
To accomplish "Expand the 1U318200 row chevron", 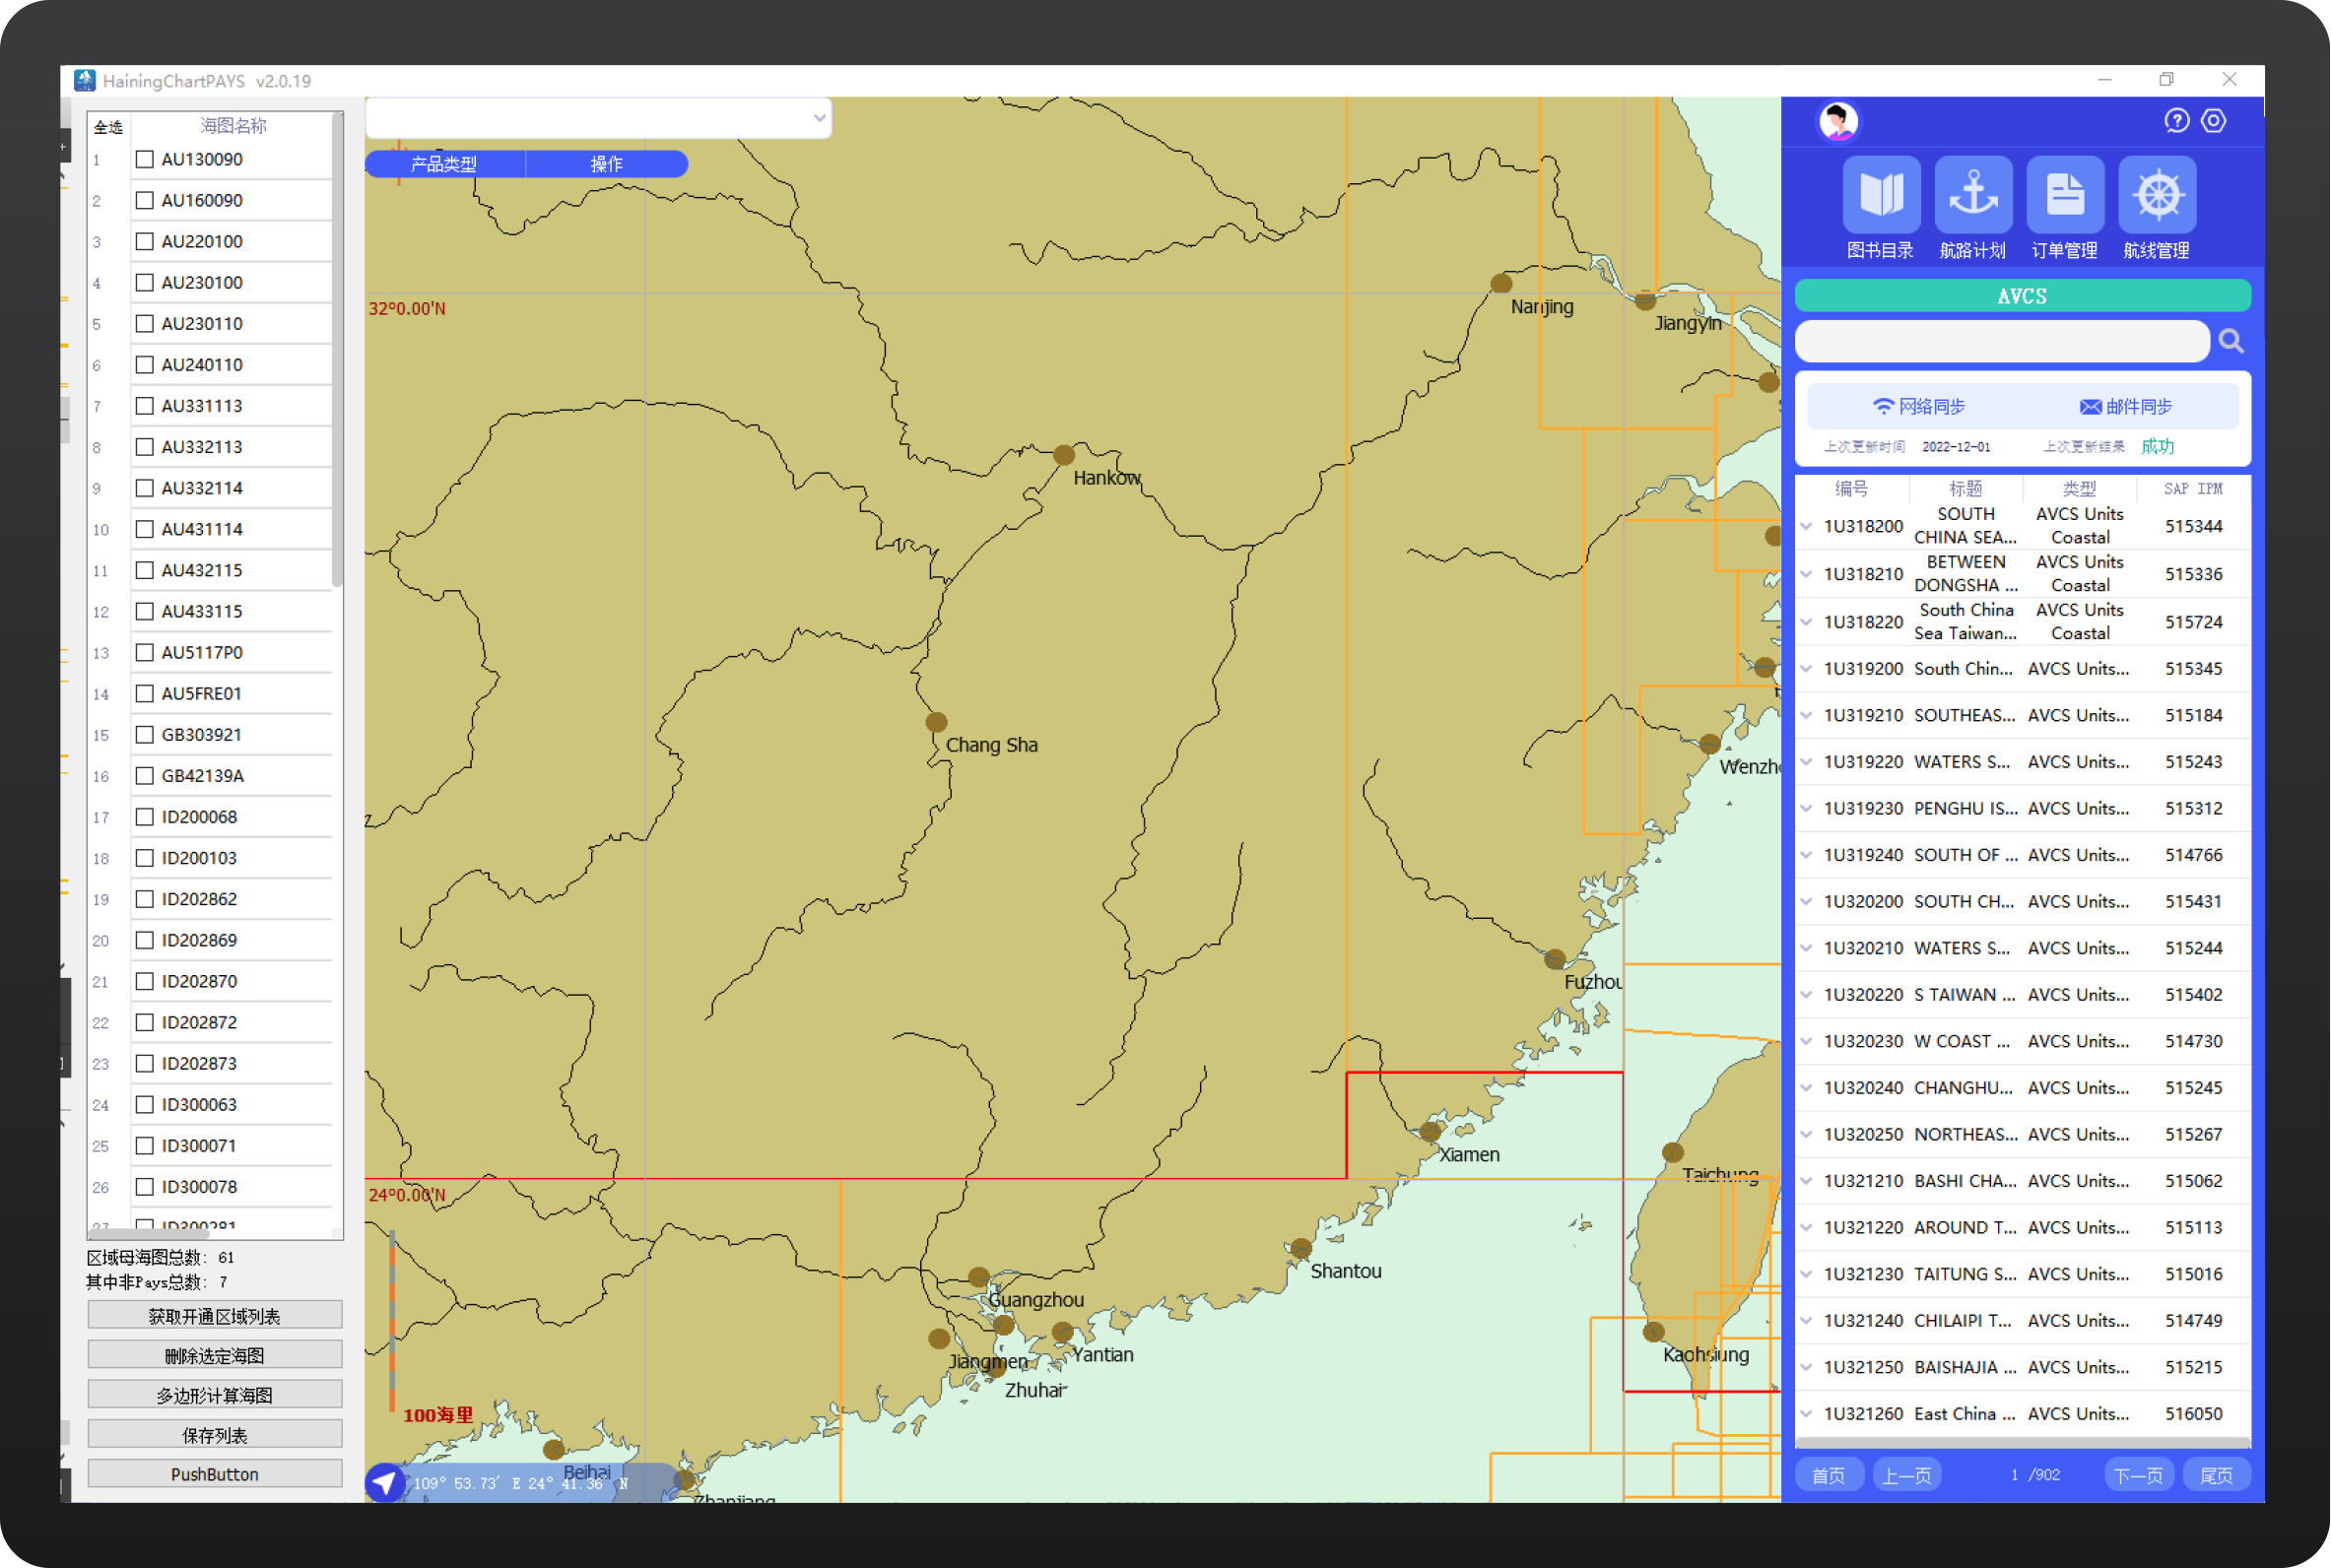I will [x=1806, y=526].
